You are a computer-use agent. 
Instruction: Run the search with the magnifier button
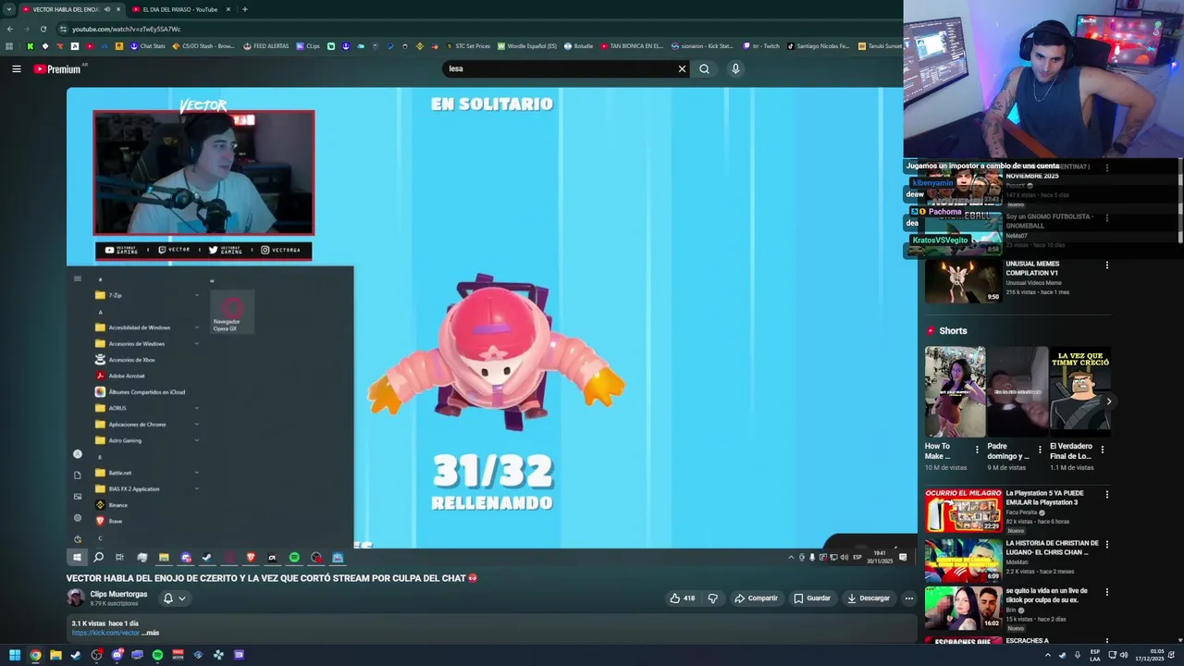point(704,68)
